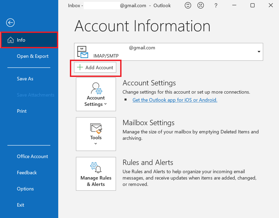Maximize the Outlook window
This screenshot has width=279, height=218.
pos(253,5)
